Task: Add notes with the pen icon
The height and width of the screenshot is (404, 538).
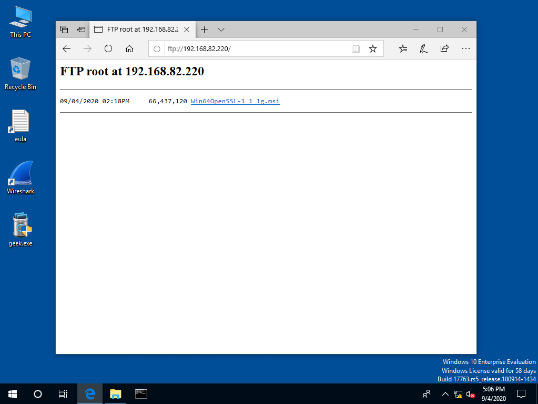Action: pos(424,49)
